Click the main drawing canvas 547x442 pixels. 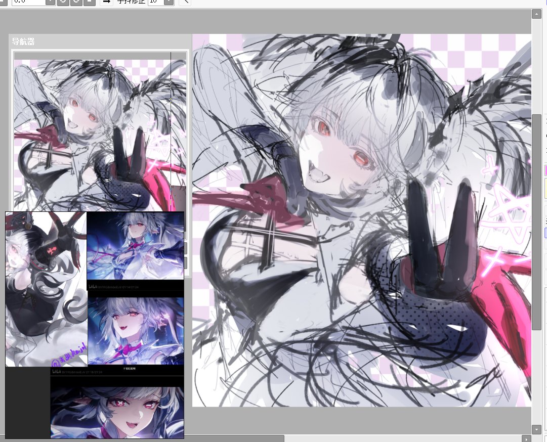[x=362, y=220]
